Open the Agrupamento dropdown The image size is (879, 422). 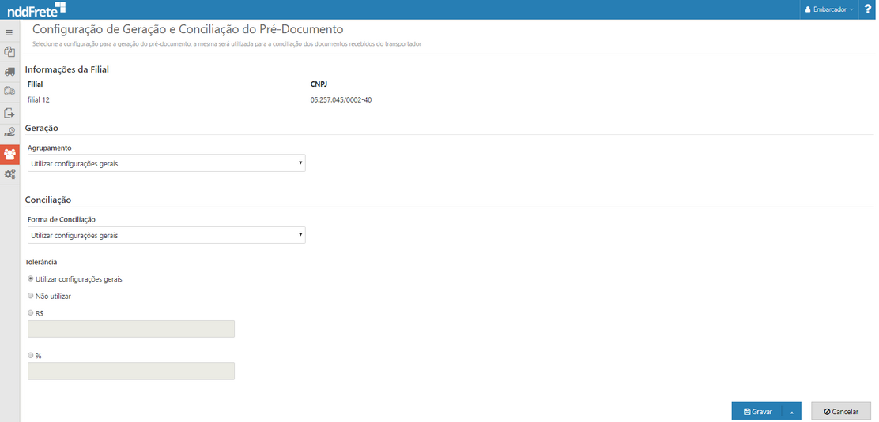pyautogui.click(x=167, y=163)
